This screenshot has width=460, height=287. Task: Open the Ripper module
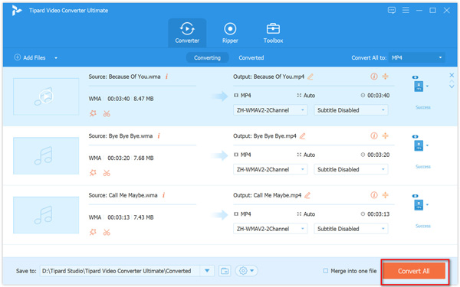pos(230,33)
